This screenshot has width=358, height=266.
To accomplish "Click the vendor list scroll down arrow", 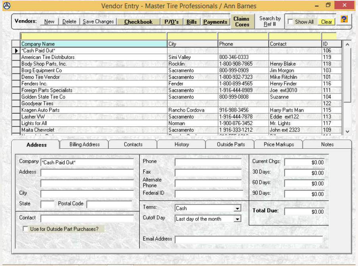I will [x=347, y=131].
